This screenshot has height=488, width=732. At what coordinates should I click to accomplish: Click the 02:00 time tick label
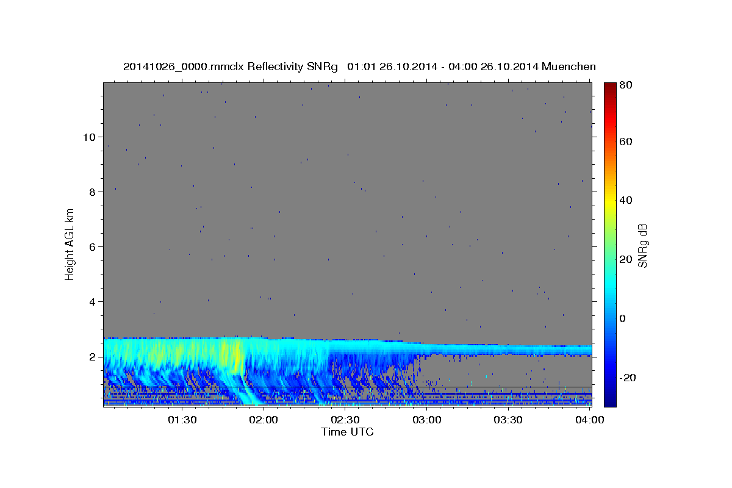click(264, 420)
